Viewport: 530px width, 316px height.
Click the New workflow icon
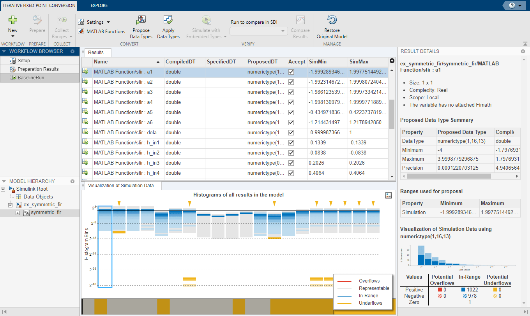coord(13,21)
